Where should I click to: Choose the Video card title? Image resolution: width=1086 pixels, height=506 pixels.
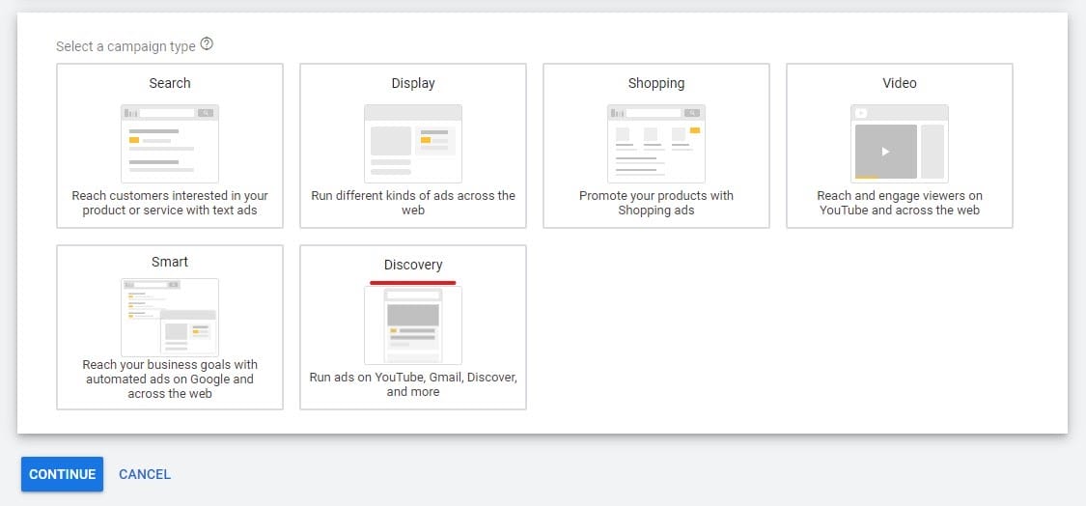pos(899,83)
